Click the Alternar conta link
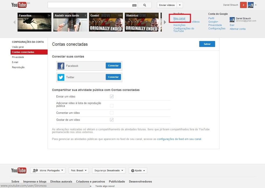265x188 pixels. (x=238, y=29)
